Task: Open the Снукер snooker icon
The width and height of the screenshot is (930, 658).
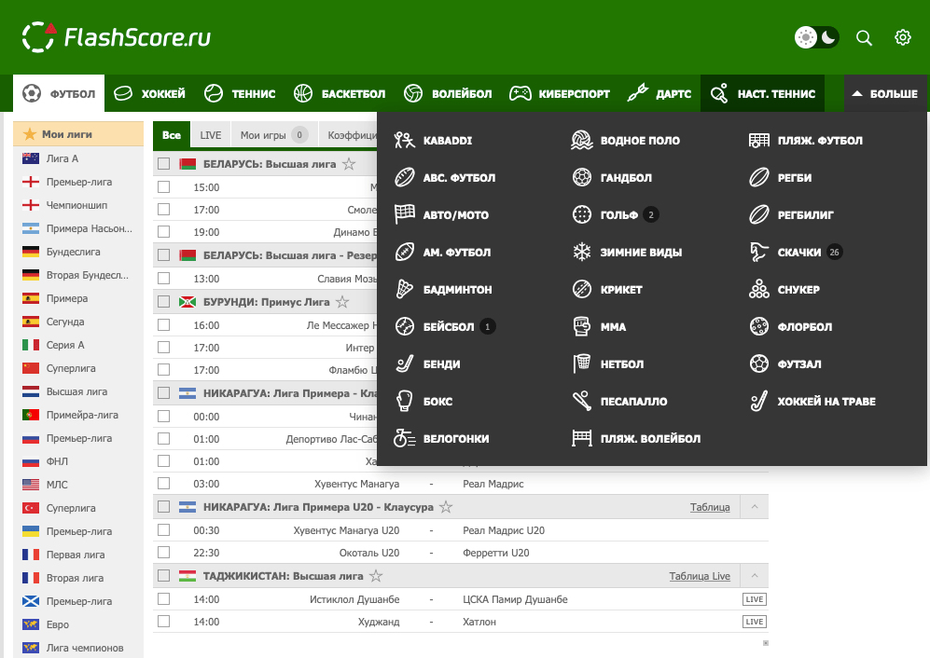Action: (759, 289)
